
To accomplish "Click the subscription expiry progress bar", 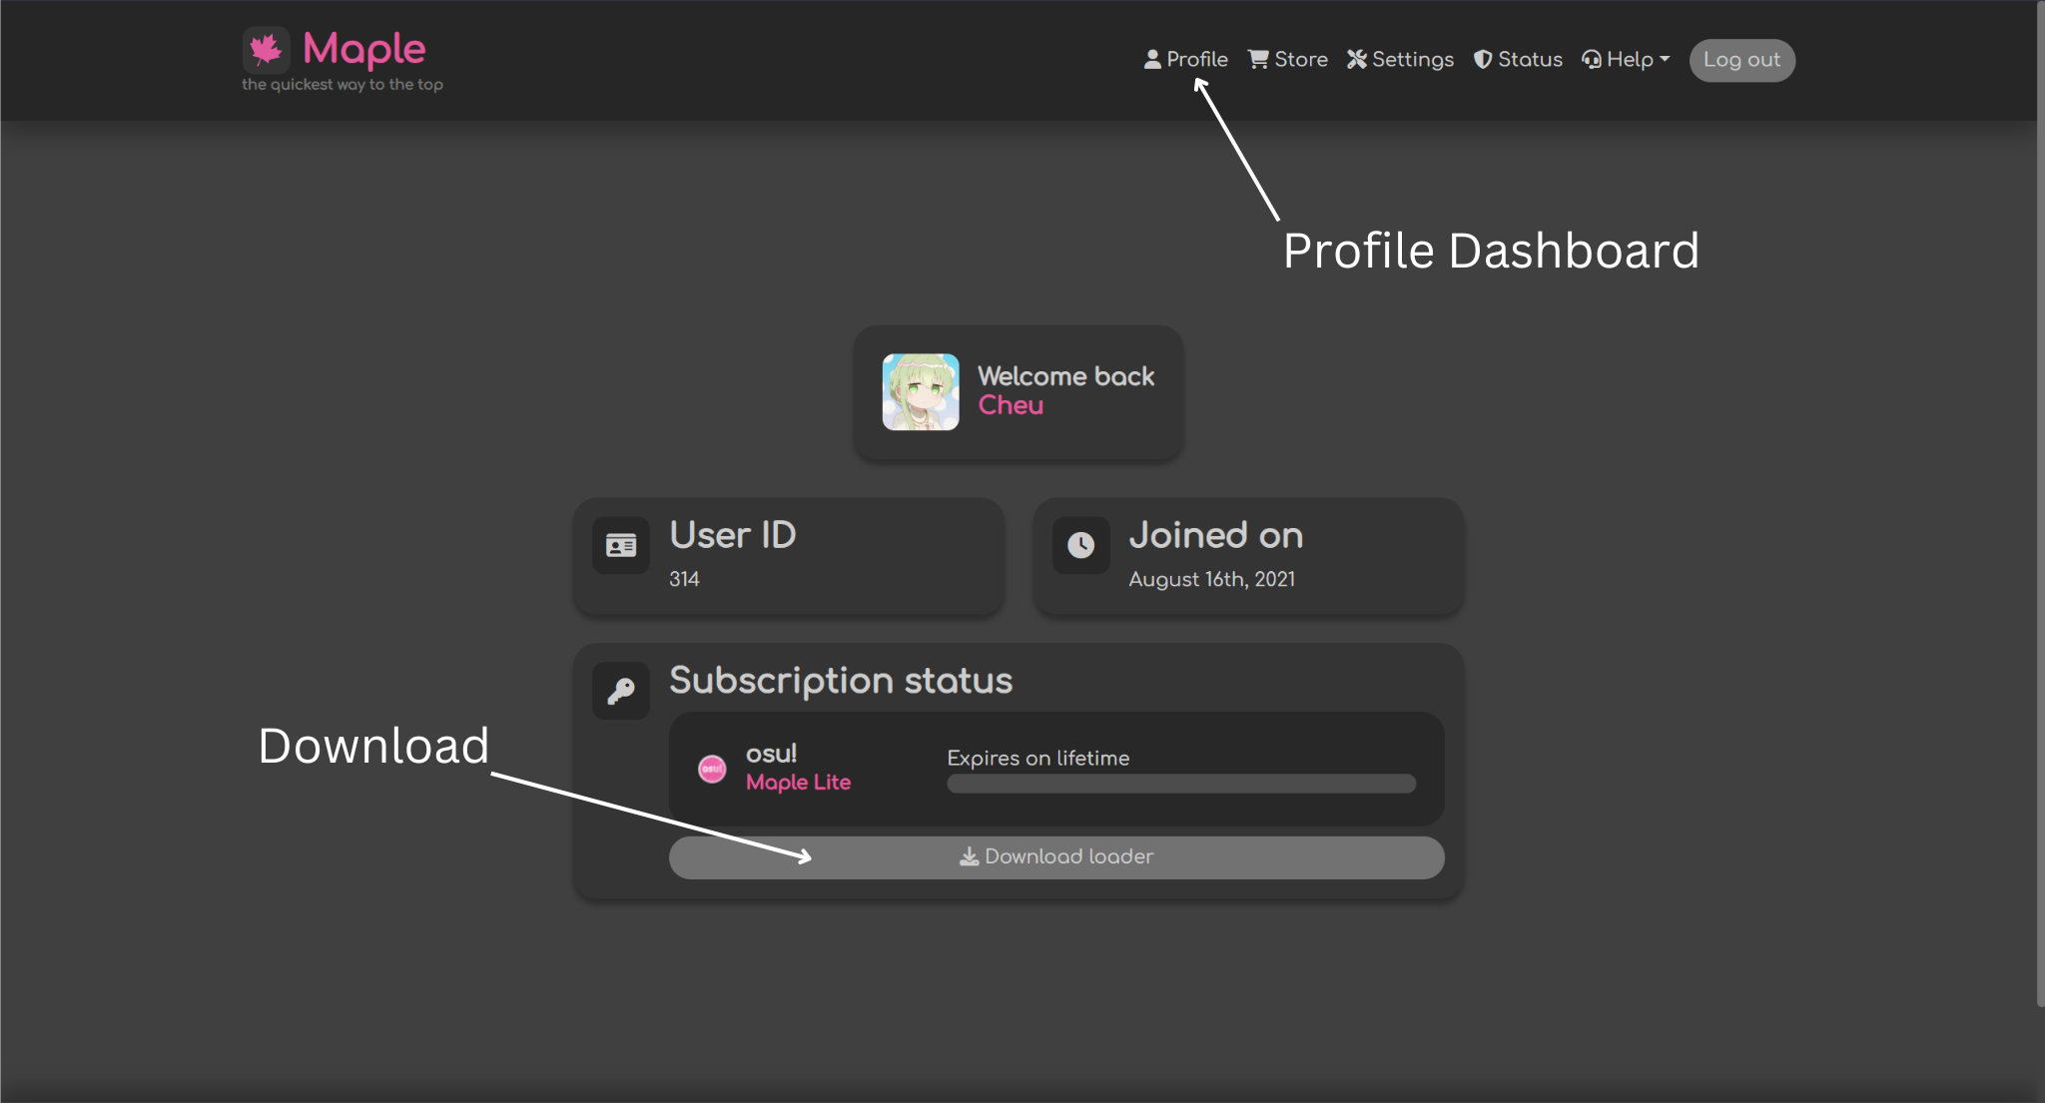I will [x=1180, y=784].
